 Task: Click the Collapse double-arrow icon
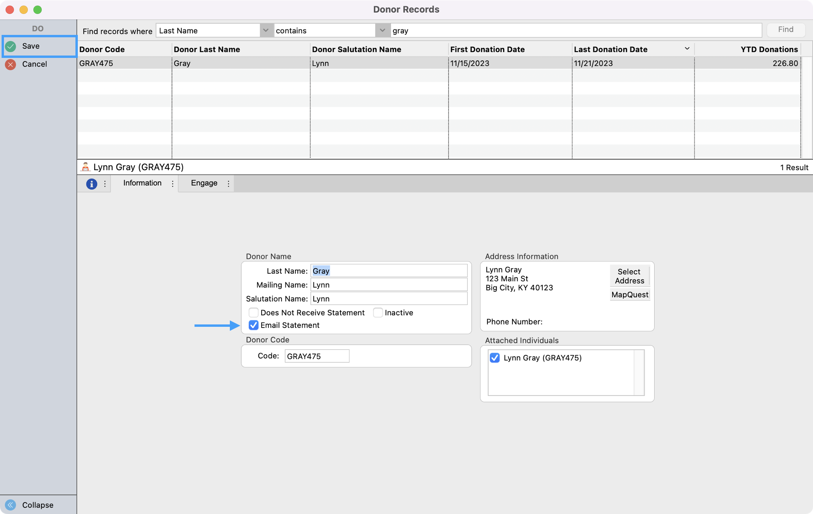pyautogui.click(x=11, y=504)
